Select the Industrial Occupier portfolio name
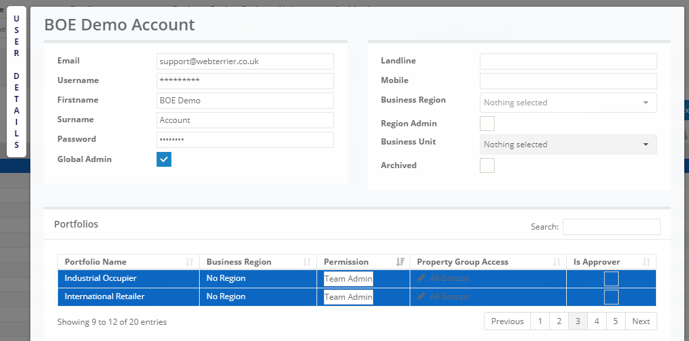This screenshot has width=689, height=341. coord(101,278)
